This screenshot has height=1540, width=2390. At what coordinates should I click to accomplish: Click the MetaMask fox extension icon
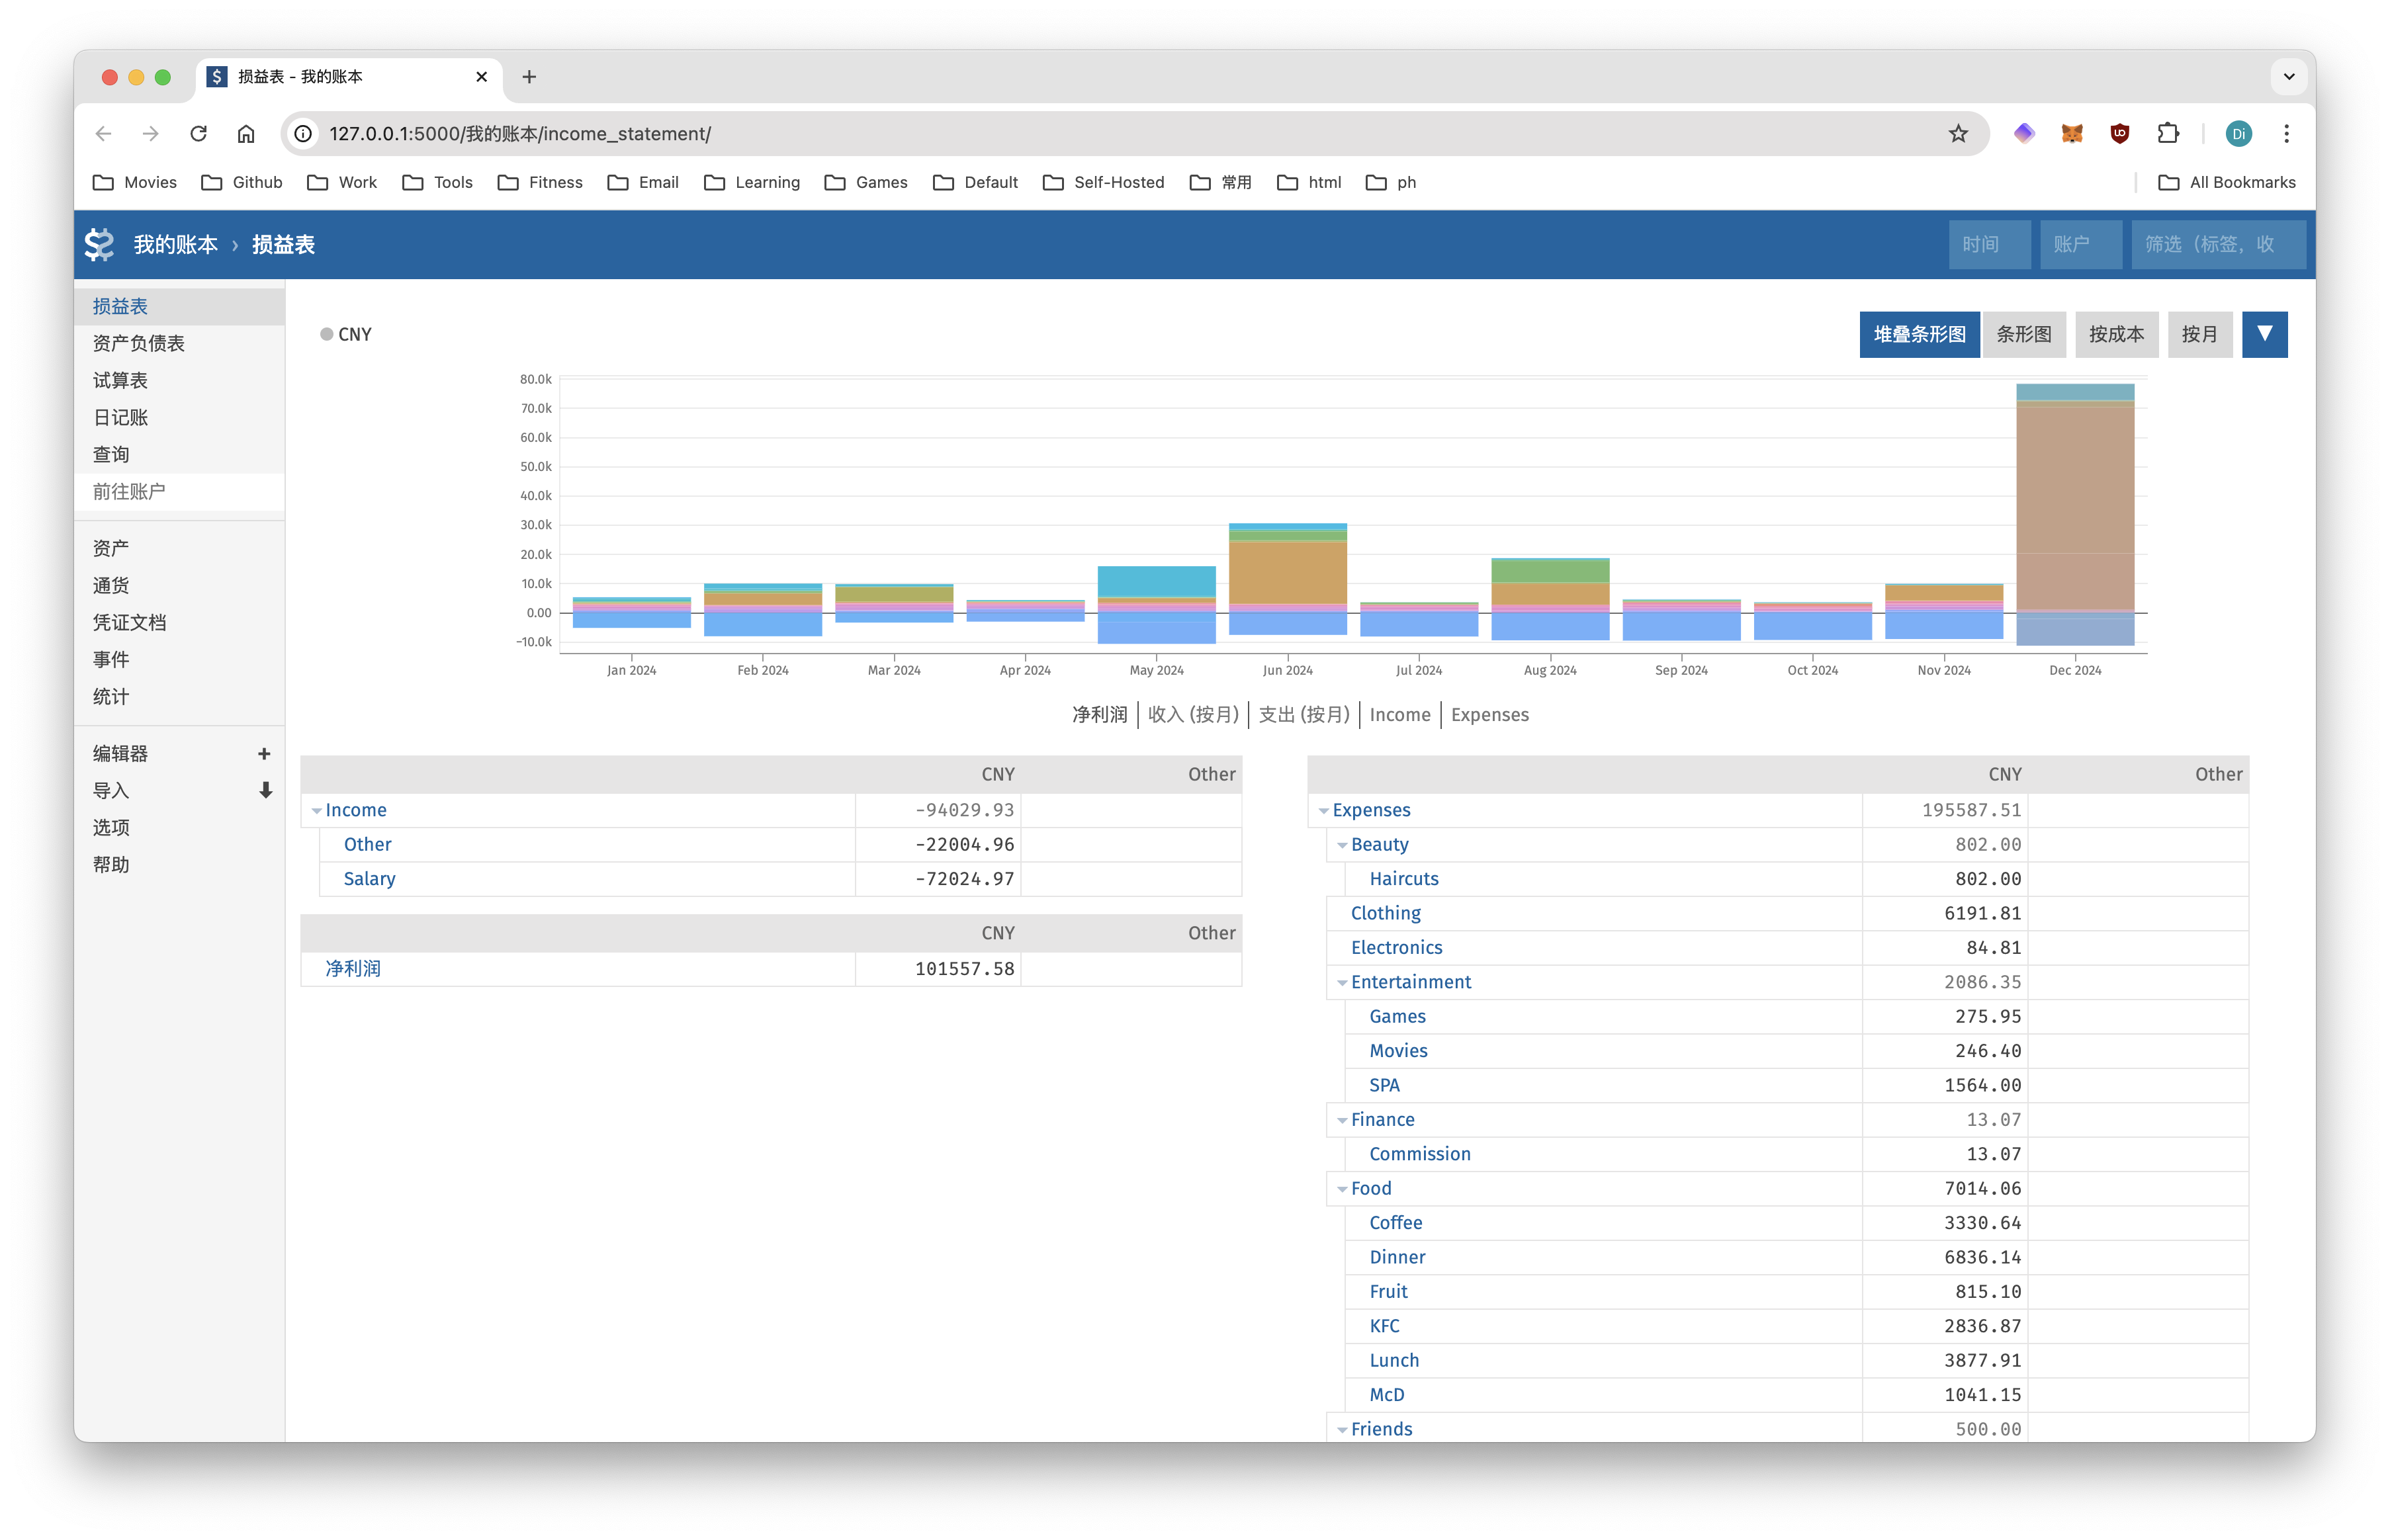(2071, 134)
